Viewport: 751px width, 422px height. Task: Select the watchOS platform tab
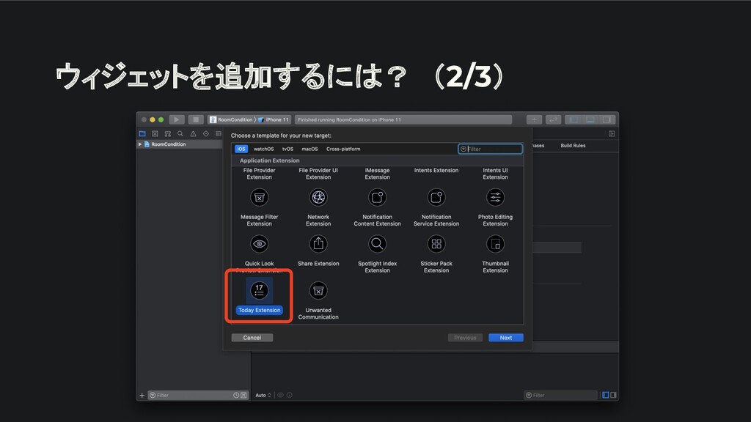263,149
